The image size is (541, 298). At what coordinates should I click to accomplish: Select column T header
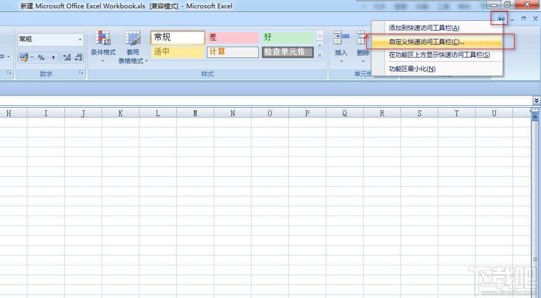click(x=456, y=113)
